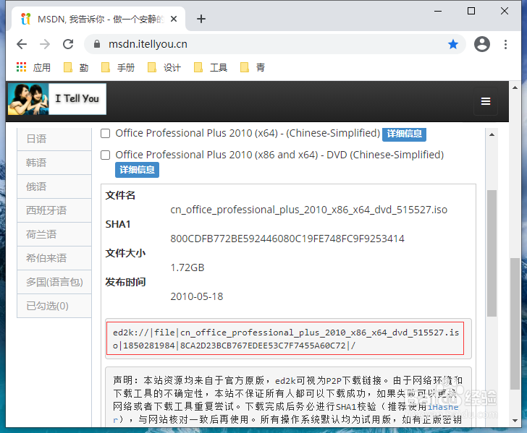Bookmark this page with the star icon

(452, 44)
